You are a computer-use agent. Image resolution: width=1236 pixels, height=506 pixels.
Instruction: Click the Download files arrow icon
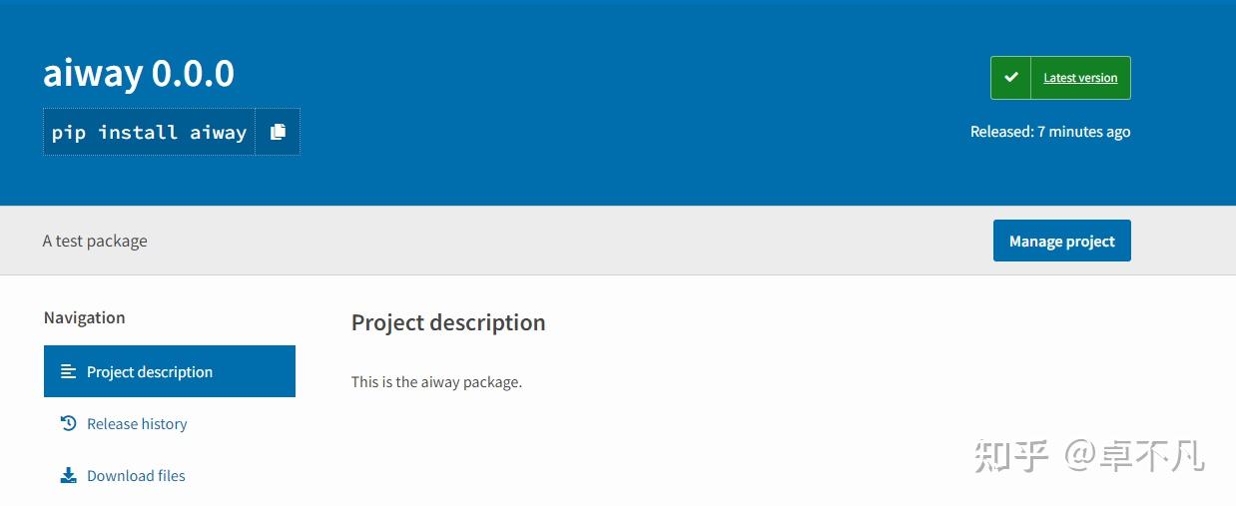68,475
